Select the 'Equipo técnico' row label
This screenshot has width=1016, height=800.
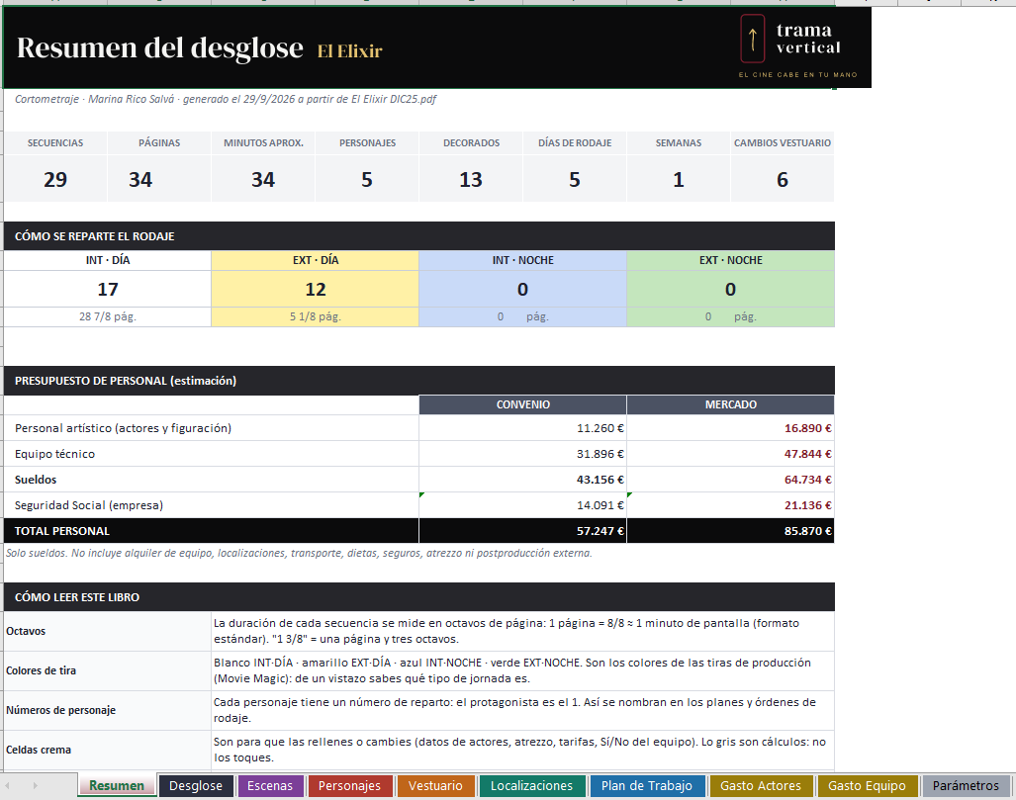click(x=212, y=454)
